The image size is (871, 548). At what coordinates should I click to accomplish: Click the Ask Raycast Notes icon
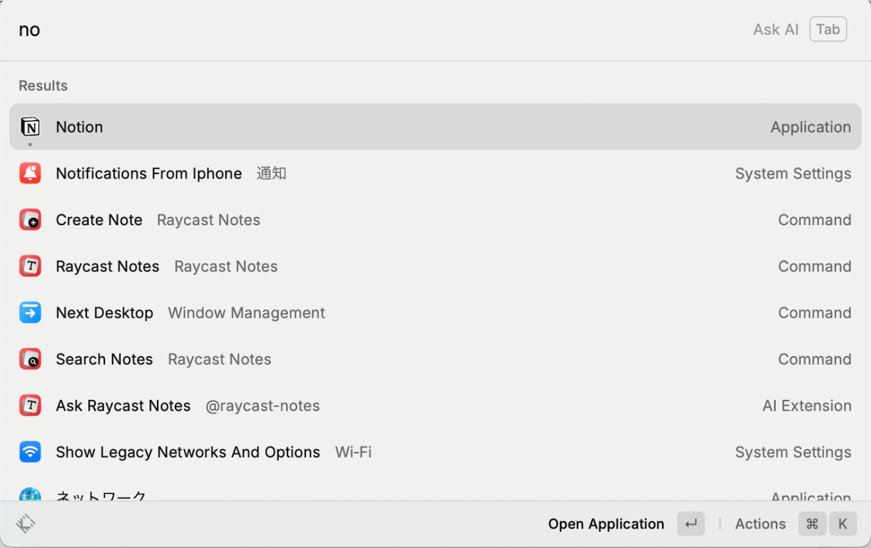(30, 406)
